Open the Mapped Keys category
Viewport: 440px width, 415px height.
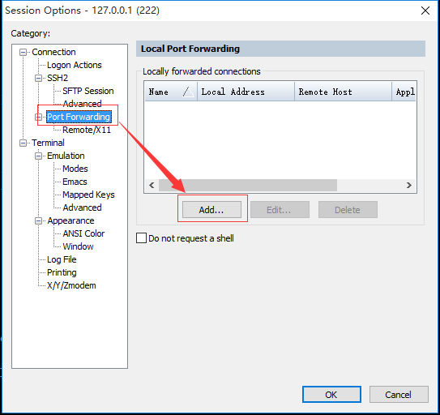coord(88,195)
